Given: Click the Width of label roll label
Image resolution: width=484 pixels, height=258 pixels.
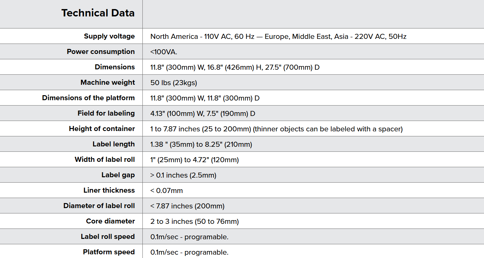Looking at the screenshot, I should (x=104, y=159).
